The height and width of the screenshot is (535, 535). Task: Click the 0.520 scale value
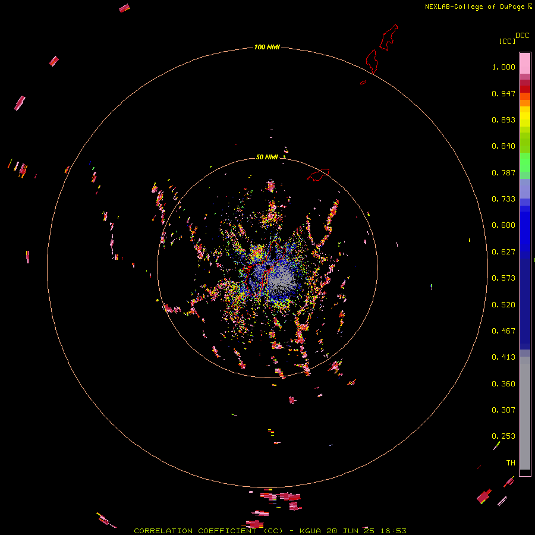point(503,305)
